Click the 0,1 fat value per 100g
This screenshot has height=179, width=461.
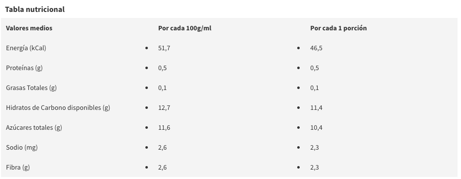pyautogui.click(x=162, y=88)
